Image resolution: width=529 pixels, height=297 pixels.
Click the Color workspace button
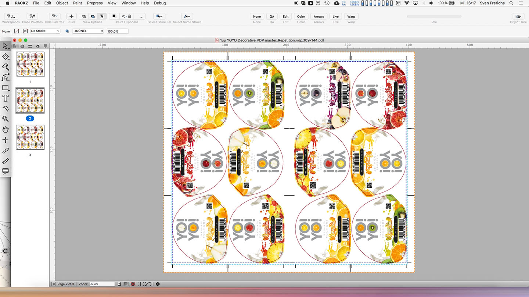tap(301, 16)
